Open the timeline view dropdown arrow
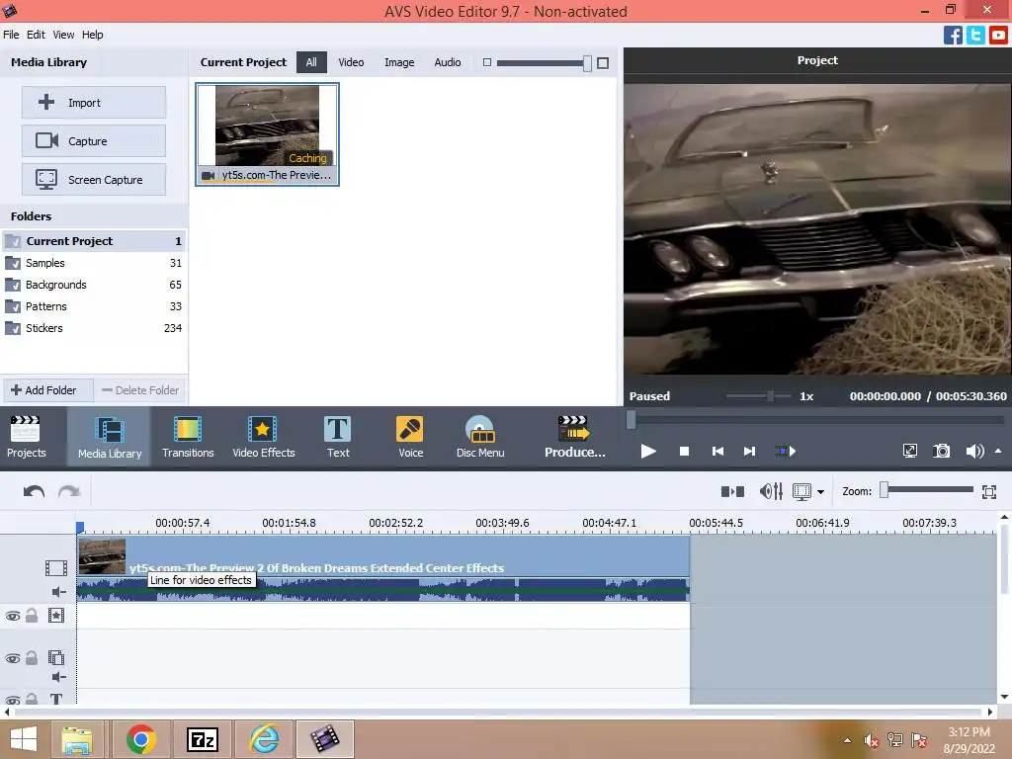This screenshot has height=759, width=1012. (x=821, y=492)
